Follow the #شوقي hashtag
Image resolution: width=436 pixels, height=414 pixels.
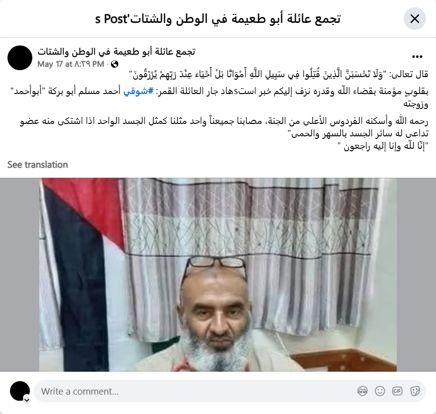pyautogui.click(x=139, y=91)
